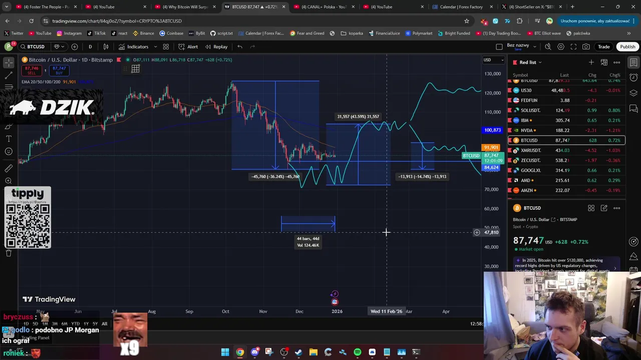
Task: Open the Polymarket bookmark
Action: click(419, 33)
